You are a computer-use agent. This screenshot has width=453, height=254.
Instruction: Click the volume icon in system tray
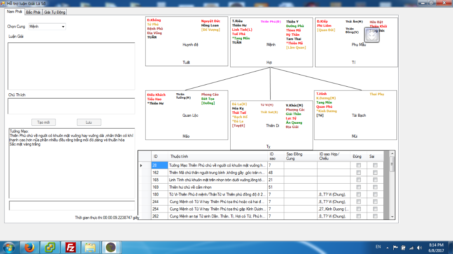(419, 247)
